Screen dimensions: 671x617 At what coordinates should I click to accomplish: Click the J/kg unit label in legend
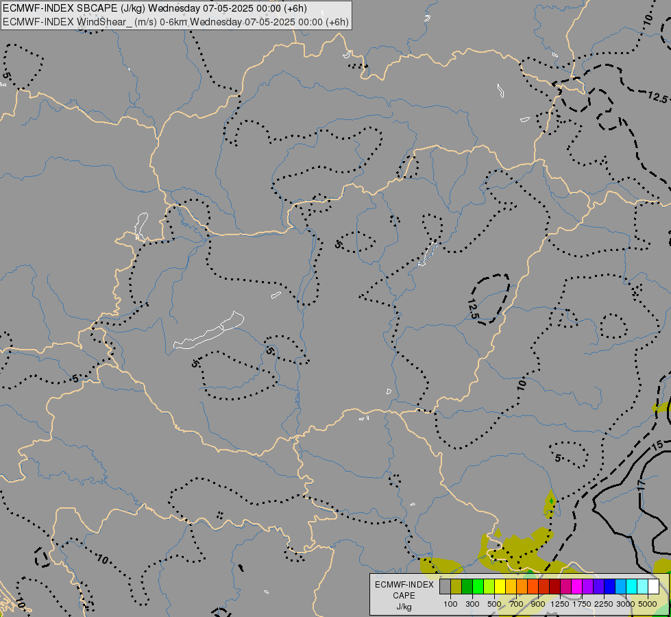(x=404, y=607)
